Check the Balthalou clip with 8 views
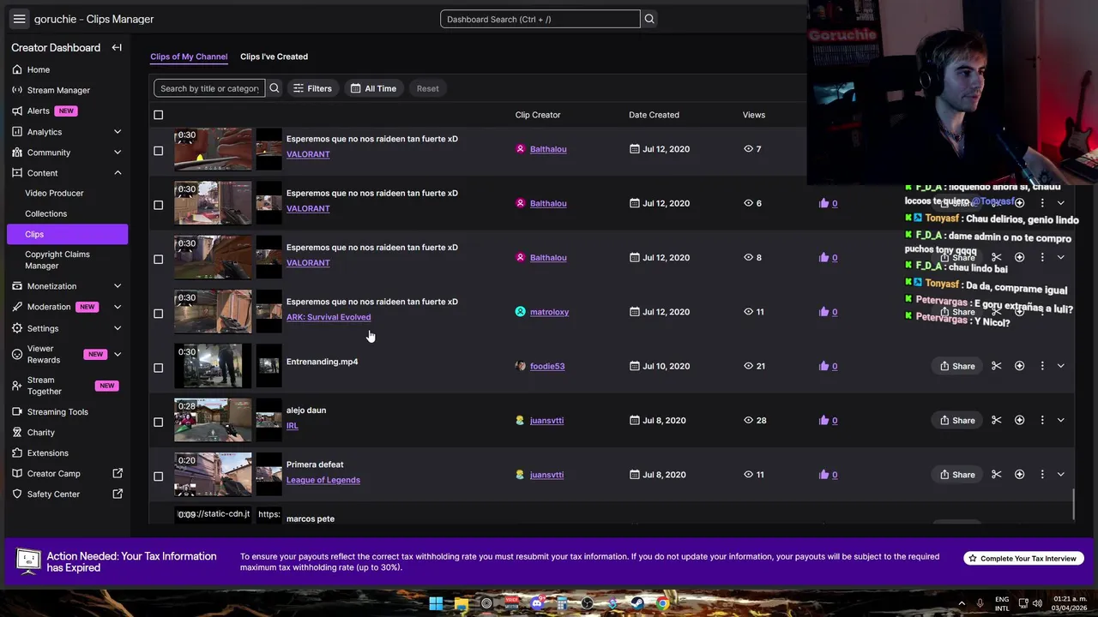The image size is (1098, 617). [158, 259]
